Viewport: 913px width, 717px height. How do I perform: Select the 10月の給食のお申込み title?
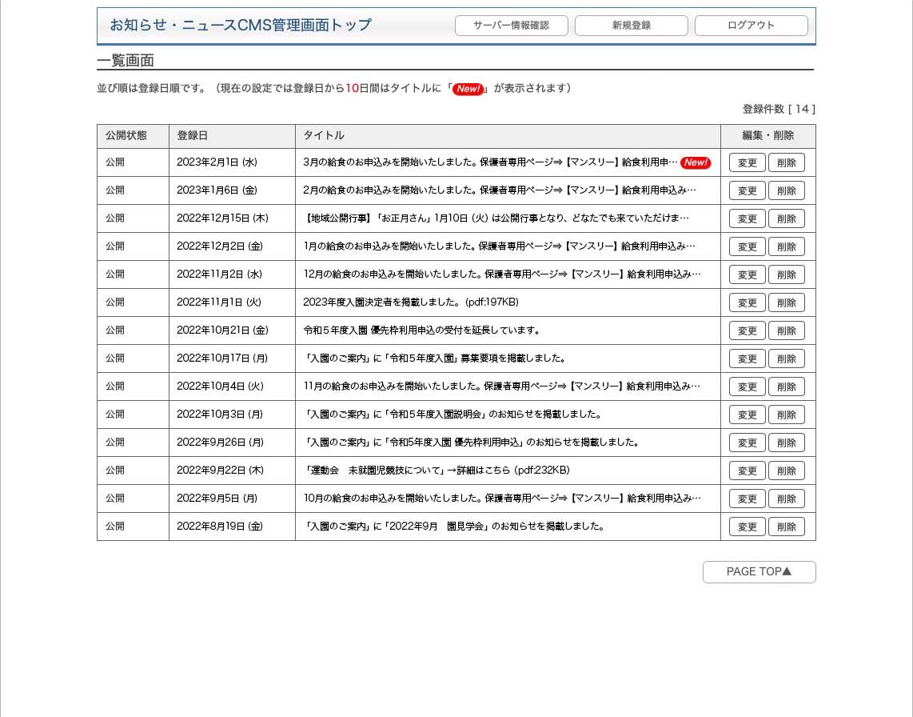(x=502, y=498)
